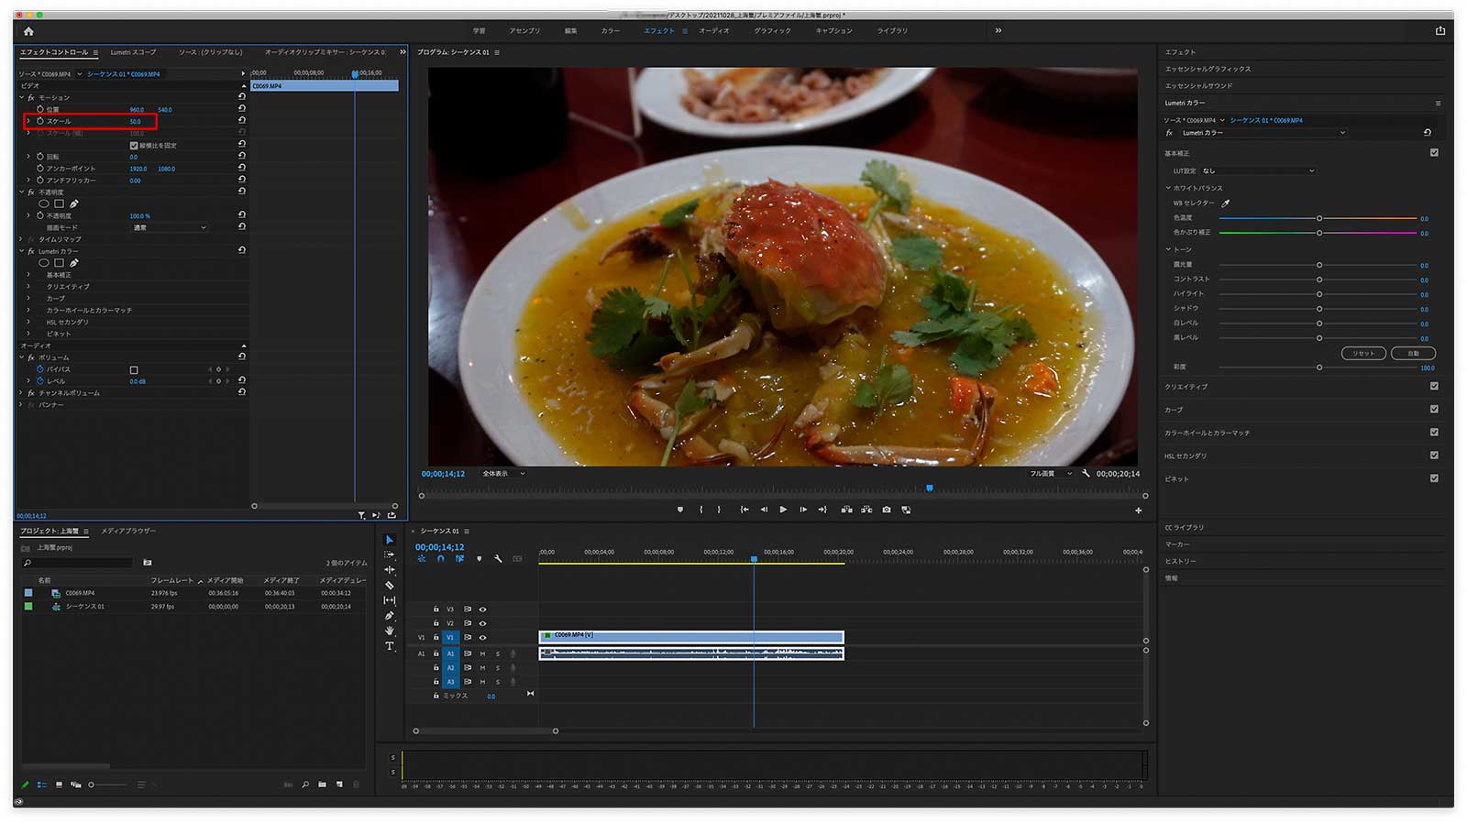
Task: Click the Lift button in Program monitor
Action: pos(846,510)
